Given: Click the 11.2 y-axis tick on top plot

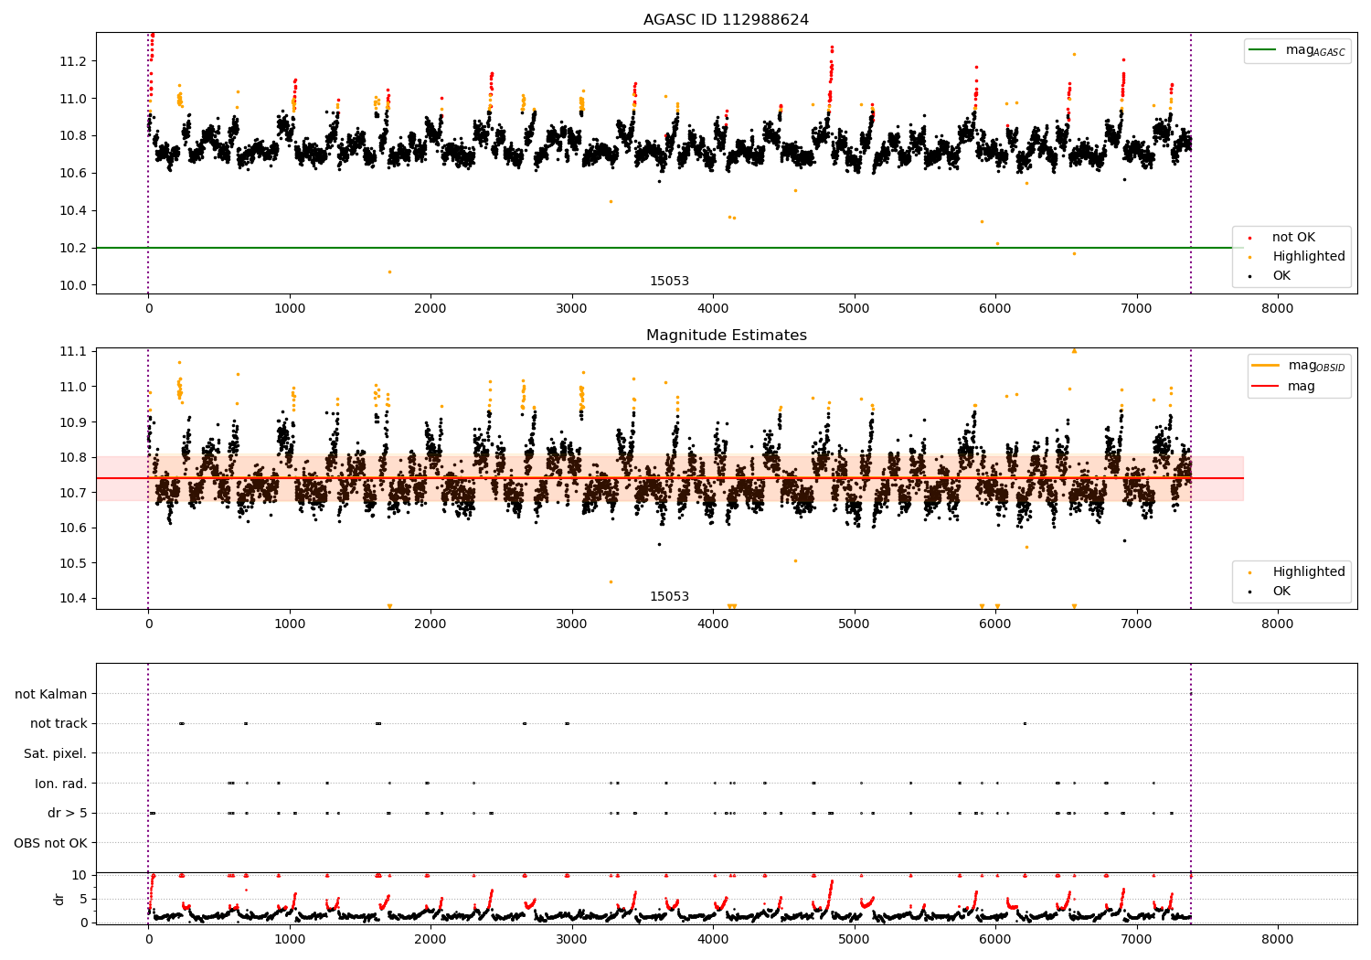Looking at the screenshot, I should [x=72, y=61].
